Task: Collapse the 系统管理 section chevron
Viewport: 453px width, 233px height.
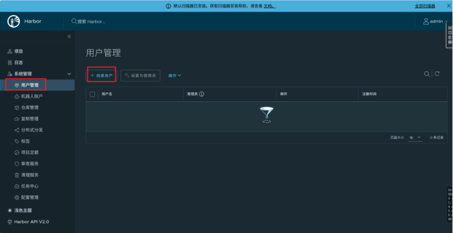Action: 69,74
